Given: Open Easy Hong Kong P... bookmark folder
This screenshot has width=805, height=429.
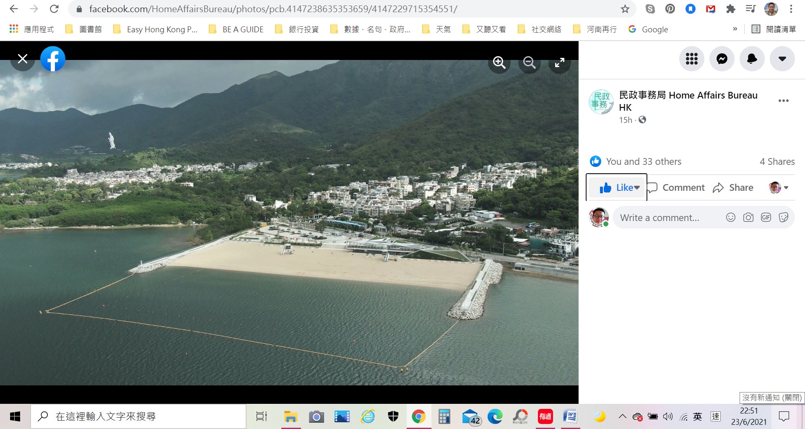Looking at the screenshot, I should coord(156,29).
